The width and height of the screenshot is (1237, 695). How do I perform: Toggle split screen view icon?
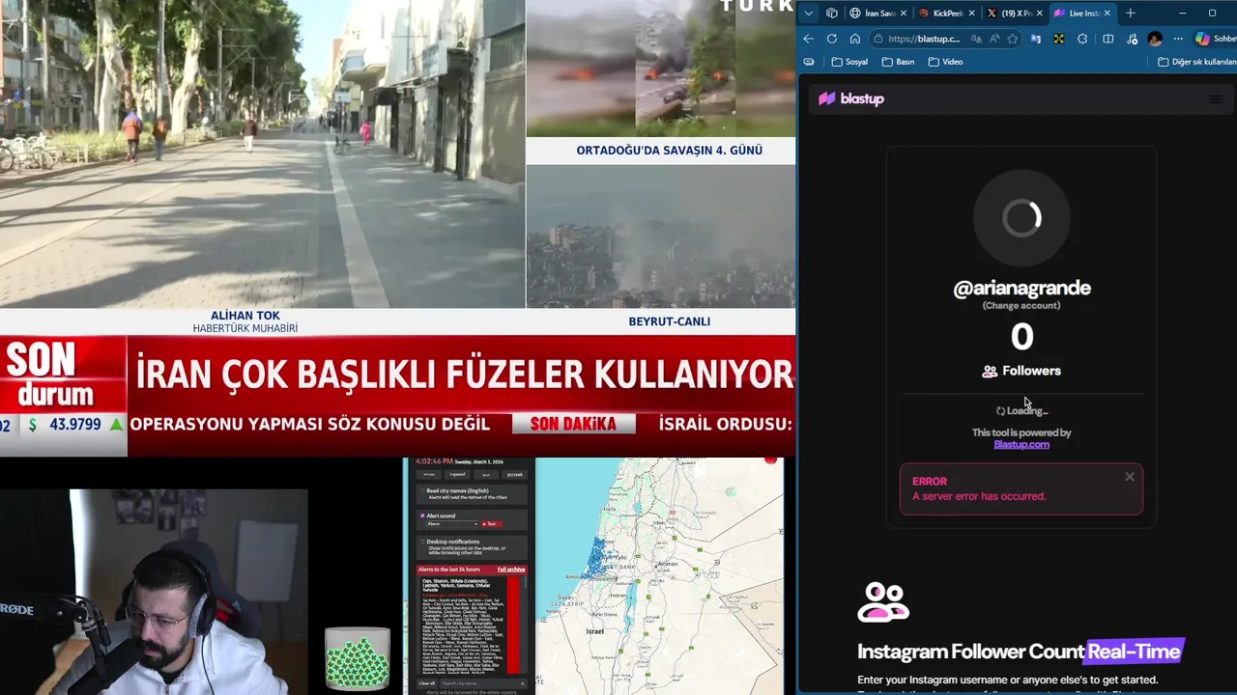[x=1108, y=39]
